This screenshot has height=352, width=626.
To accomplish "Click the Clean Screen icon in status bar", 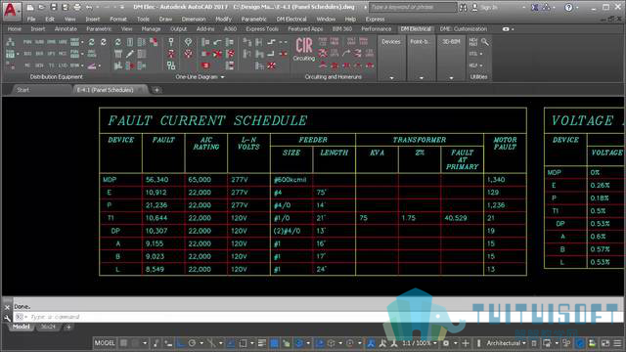I will [605, 343].
